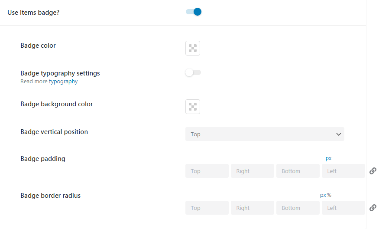Enable Badge typography settings switch

tap(193, 72)
